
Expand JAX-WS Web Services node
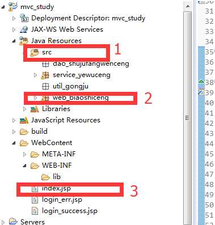tap(14, 29)
